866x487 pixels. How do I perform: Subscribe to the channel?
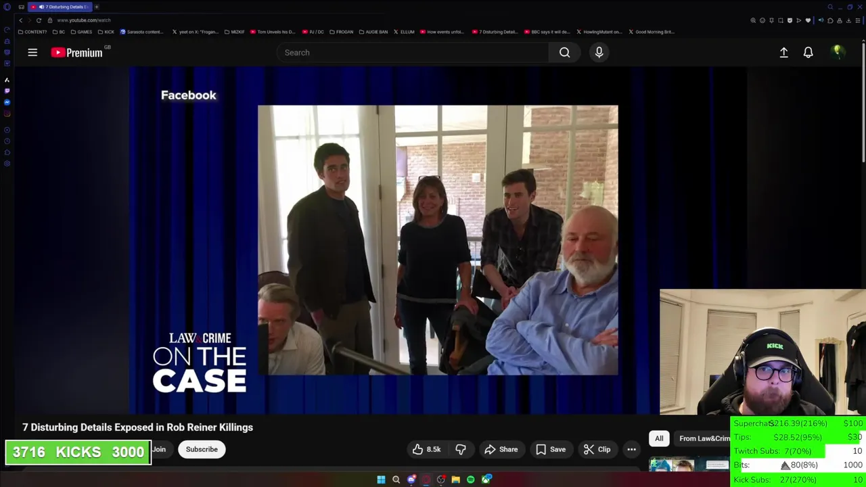pyautogui.click(x=202, y=449)
